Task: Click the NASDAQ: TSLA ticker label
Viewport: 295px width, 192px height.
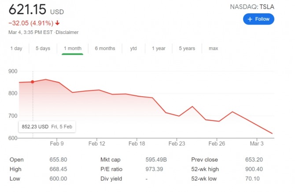Action: tap(252, 7)
